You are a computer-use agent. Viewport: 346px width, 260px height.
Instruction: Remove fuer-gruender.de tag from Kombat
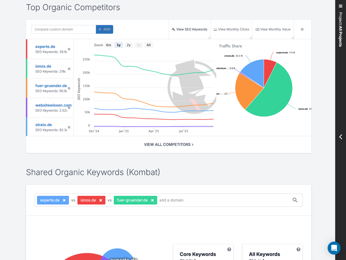[152, 200]
